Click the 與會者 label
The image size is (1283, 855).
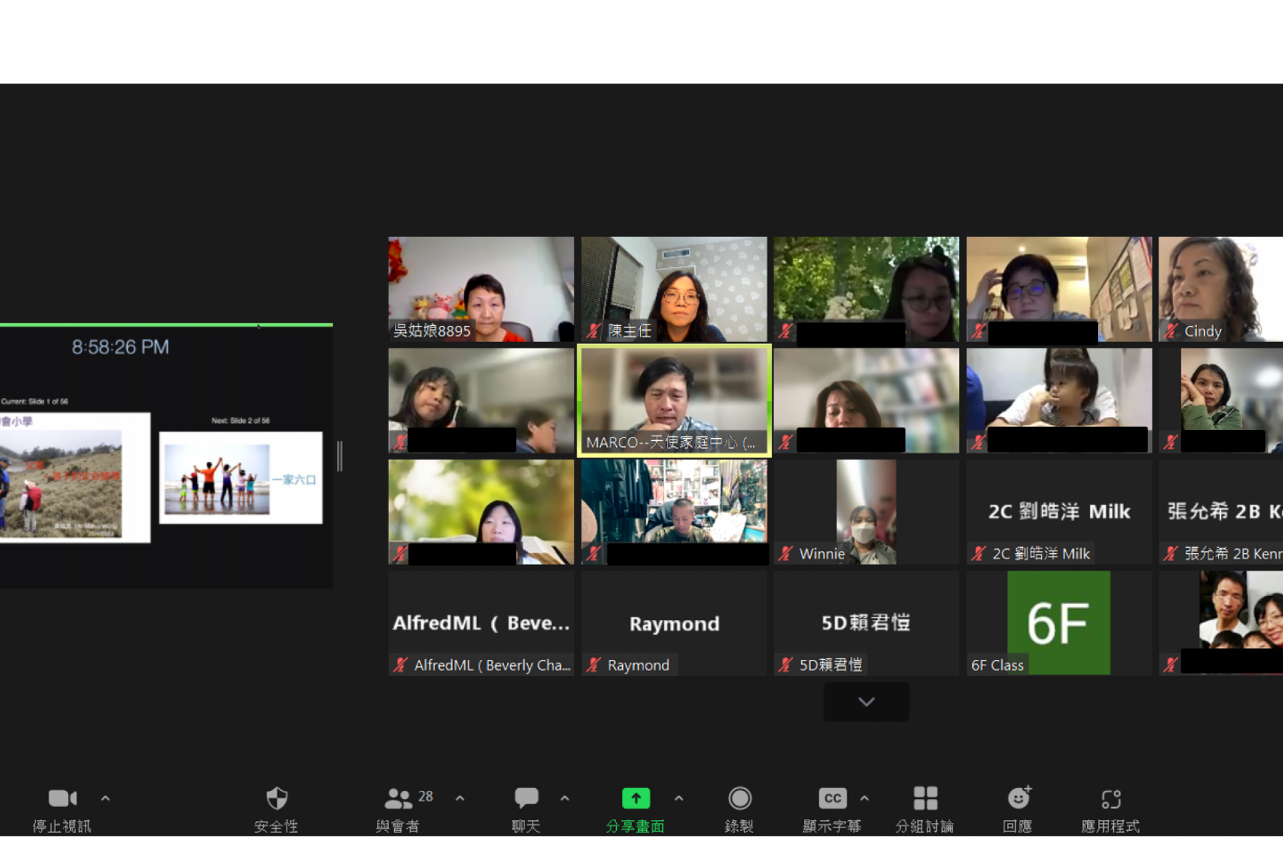(x=398, y=826)
